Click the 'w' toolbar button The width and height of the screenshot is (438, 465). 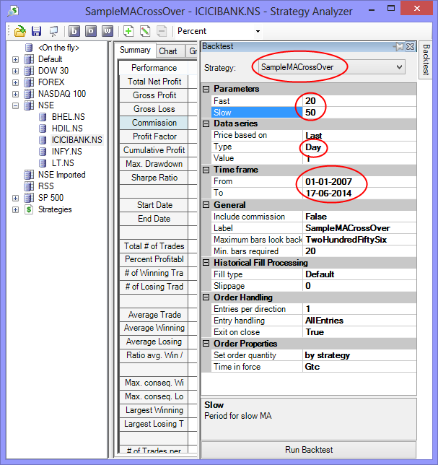[x=108, y=31]
